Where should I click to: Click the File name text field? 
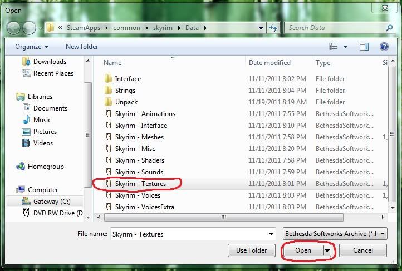coord(190,234)
